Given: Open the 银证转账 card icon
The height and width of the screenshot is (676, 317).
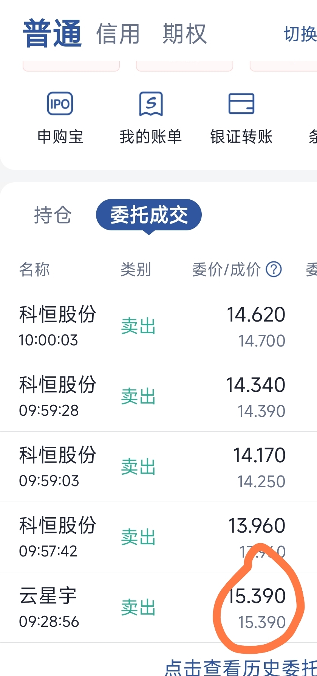Looking at the screenshot, I should [241, 104].
